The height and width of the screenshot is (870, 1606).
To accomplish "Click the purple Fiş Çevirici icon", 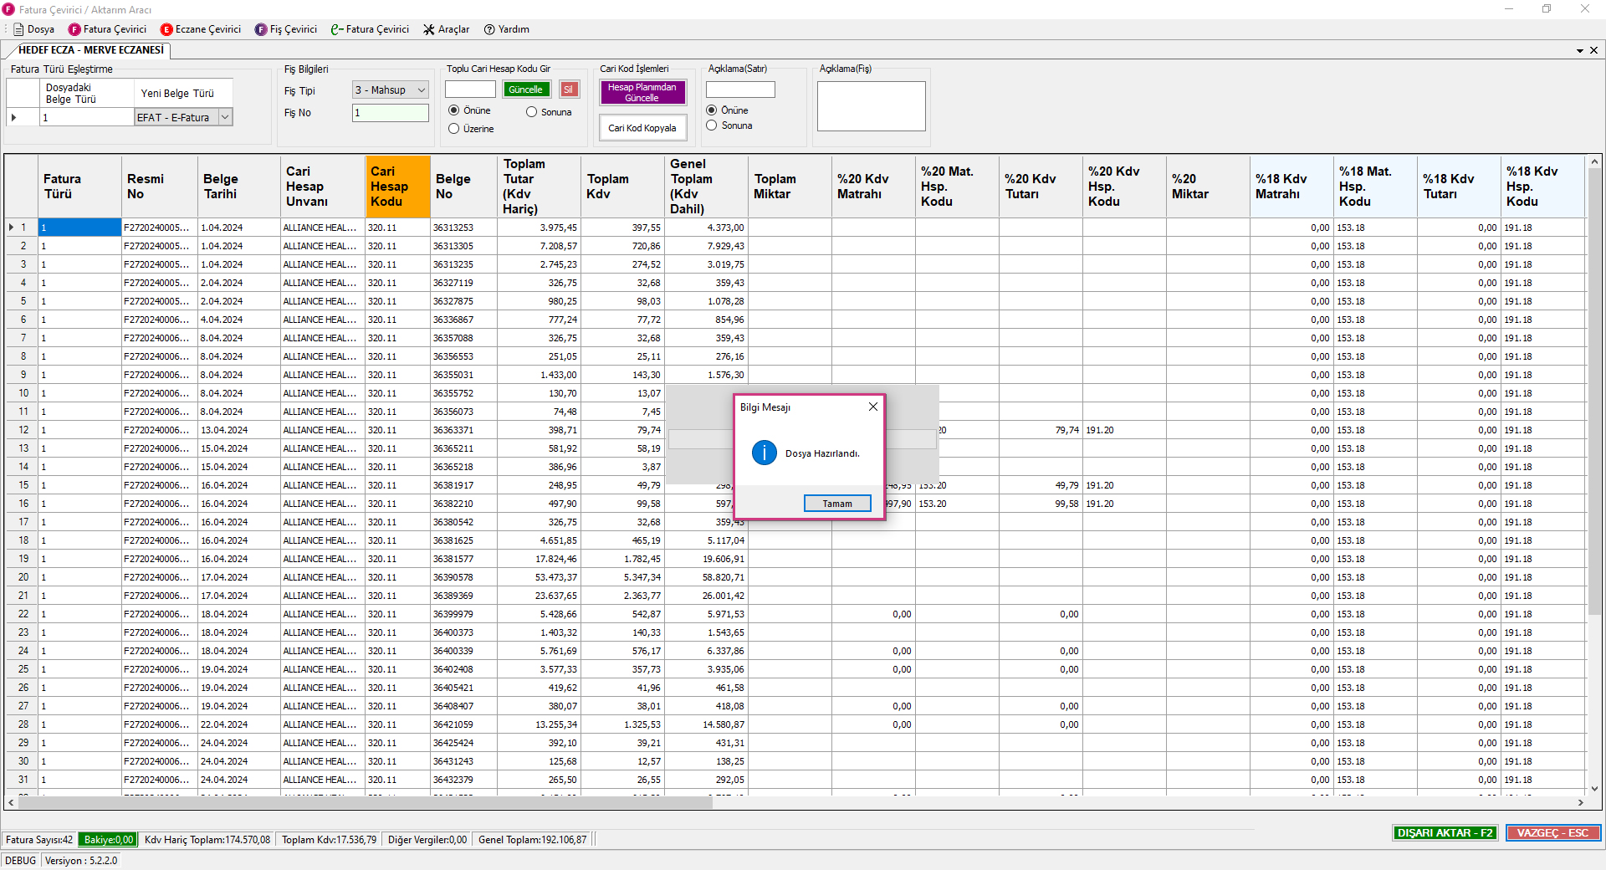I will [x=261, y=29].
